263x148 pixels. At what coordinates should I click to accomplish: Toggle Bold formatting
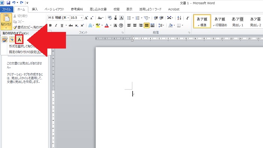point(50,25)
